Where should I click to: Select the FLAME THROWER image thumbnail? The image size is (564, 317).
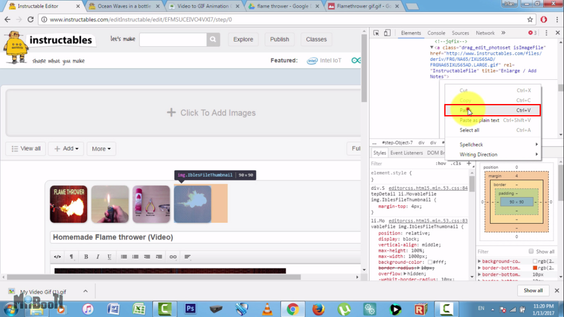pyautogui.click(x=69, y=204)
